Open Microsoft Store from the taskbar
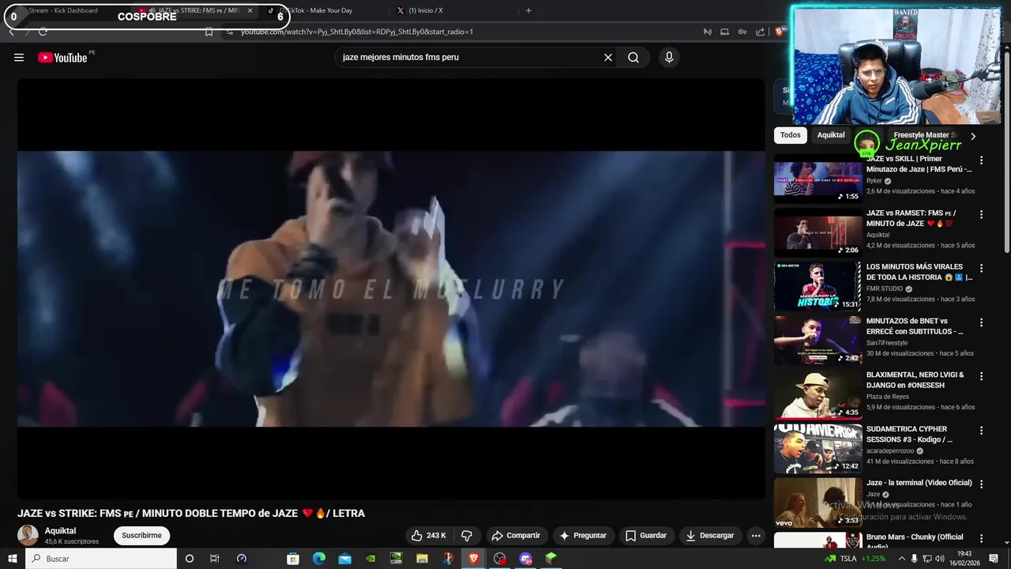 point(293,559)
